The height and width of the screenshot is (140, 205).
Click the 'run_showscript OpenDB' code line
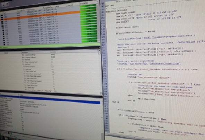click(149, 77)
